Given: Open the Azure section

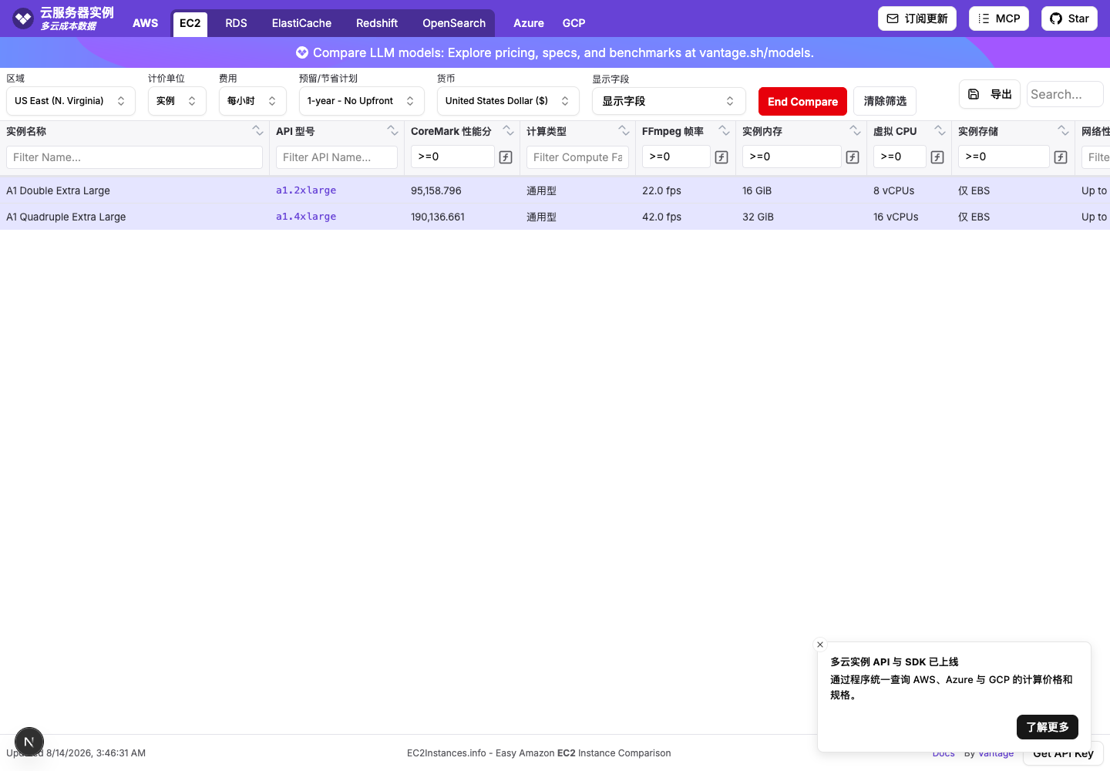Looking at the screenshot, I should tap(529, 23).
